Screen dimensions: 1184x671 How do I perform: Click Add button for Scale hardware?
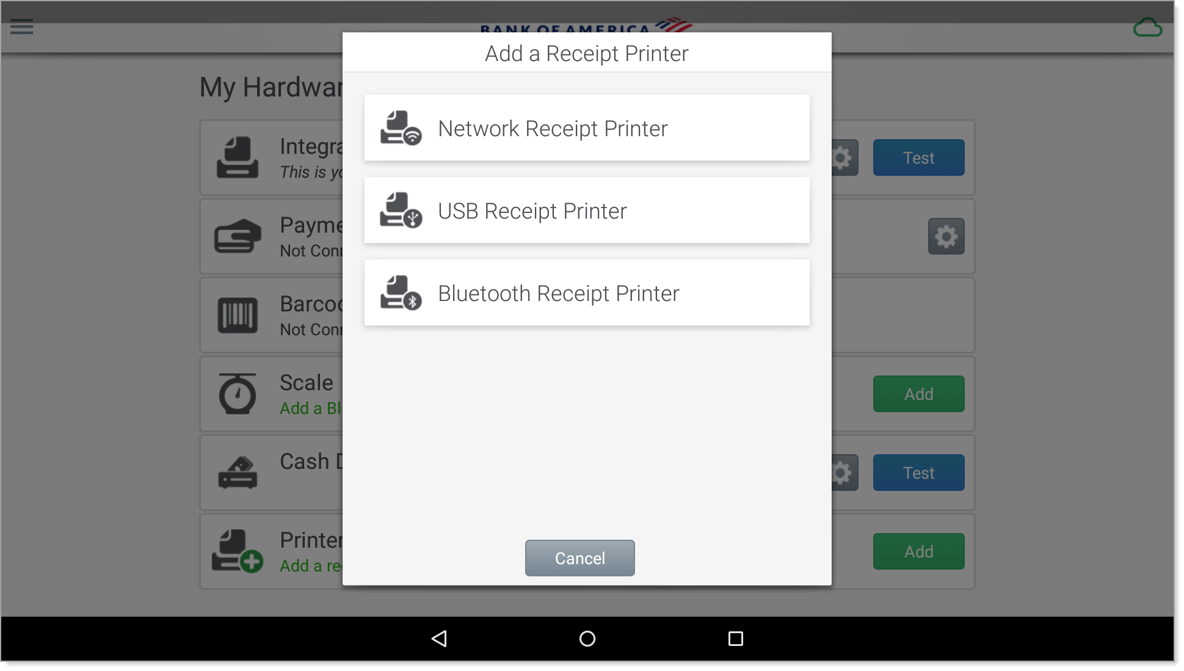(919, 394)
